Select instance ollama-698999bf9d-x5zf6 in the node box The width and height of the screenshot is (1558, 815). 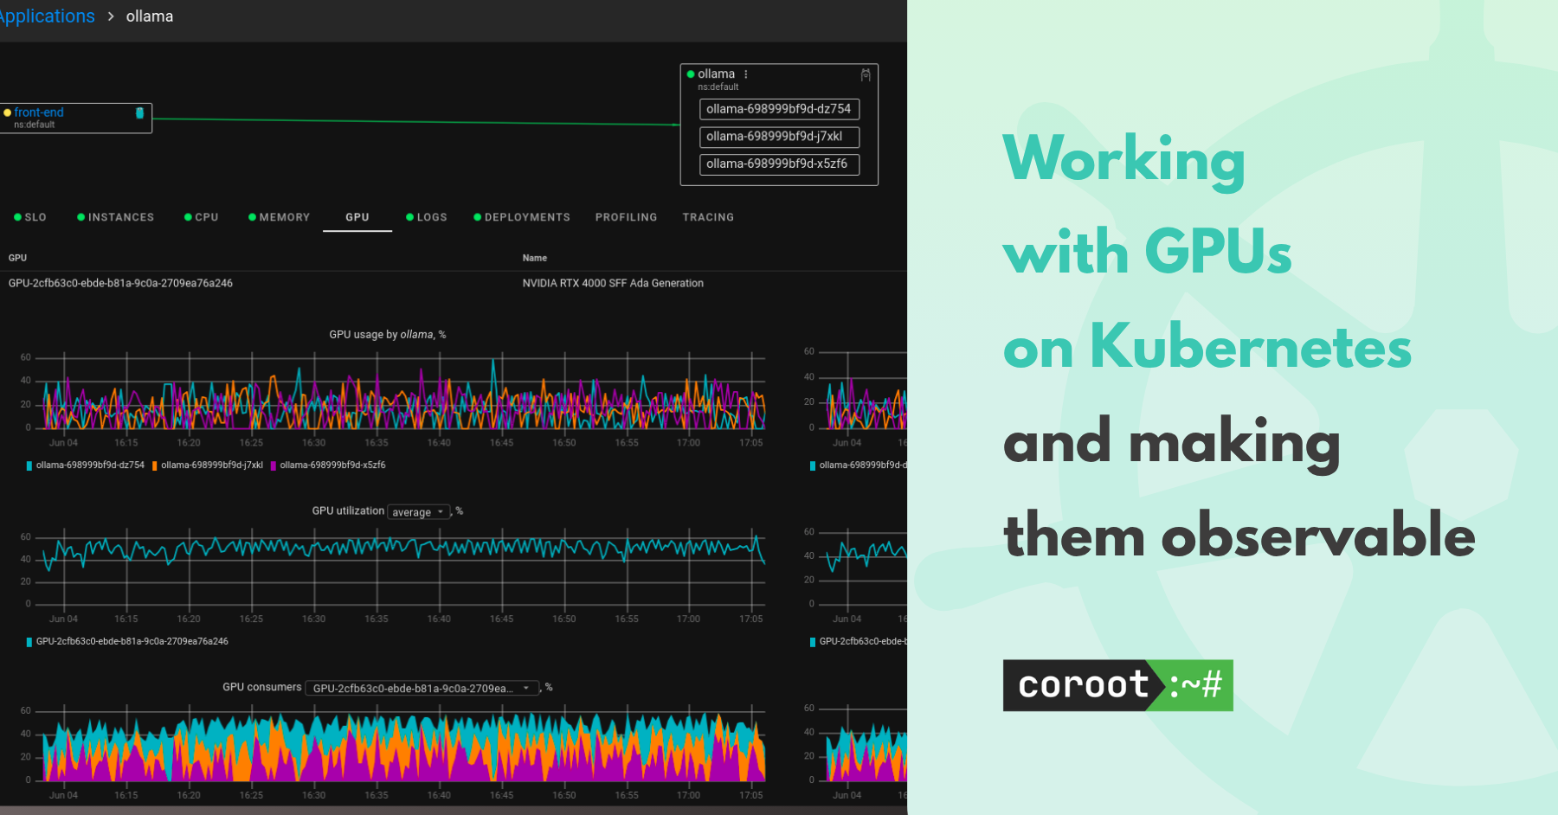tap(779, 164)
